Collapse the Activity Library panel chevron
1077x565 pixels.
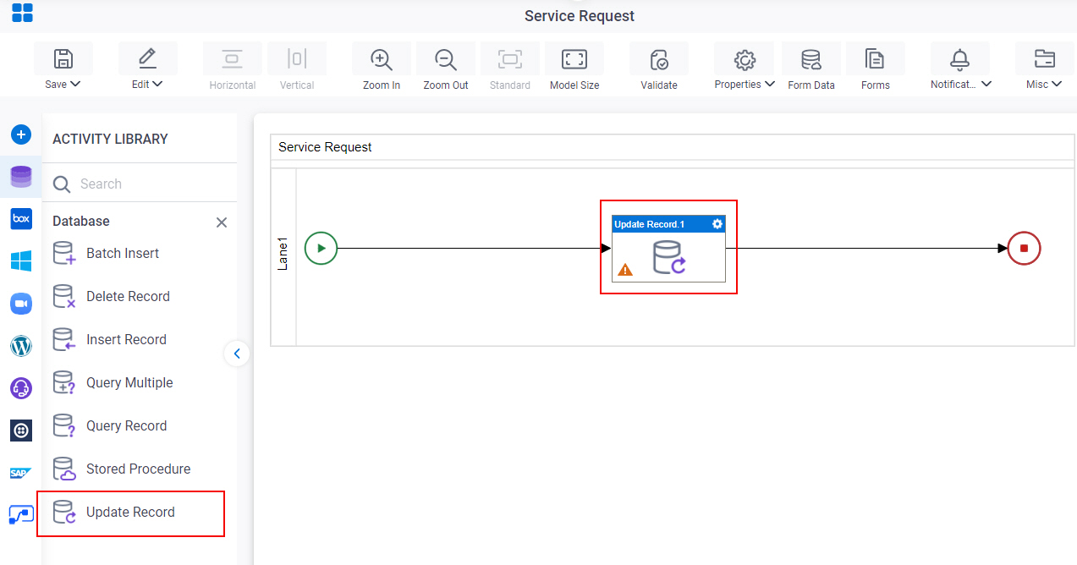pyautogui.click(x=237, y=354)
